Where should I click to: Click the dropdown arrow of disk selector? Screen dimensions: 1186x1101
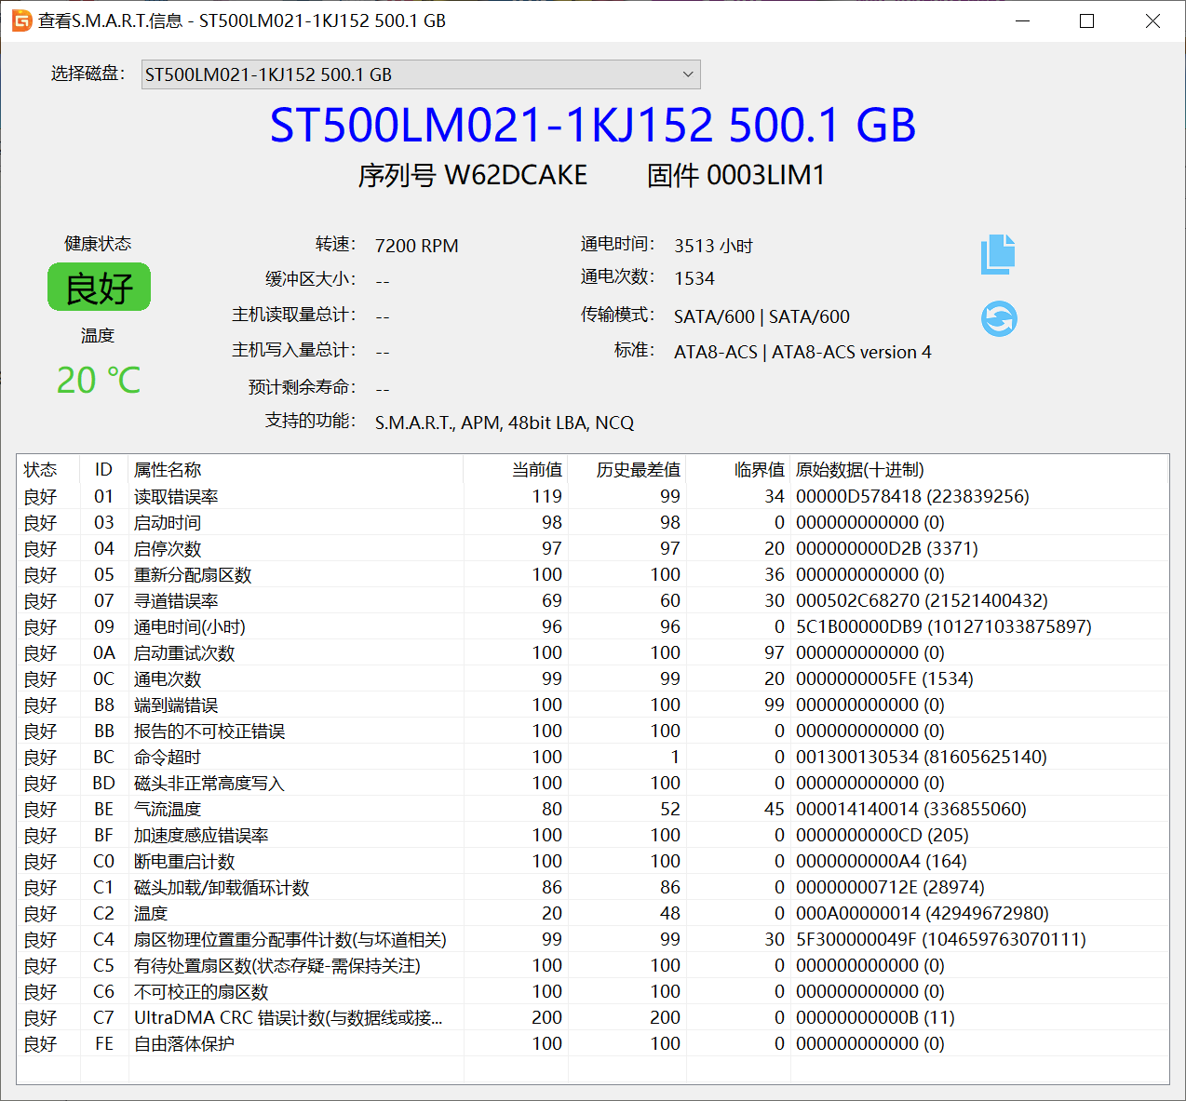click(688, 74)
